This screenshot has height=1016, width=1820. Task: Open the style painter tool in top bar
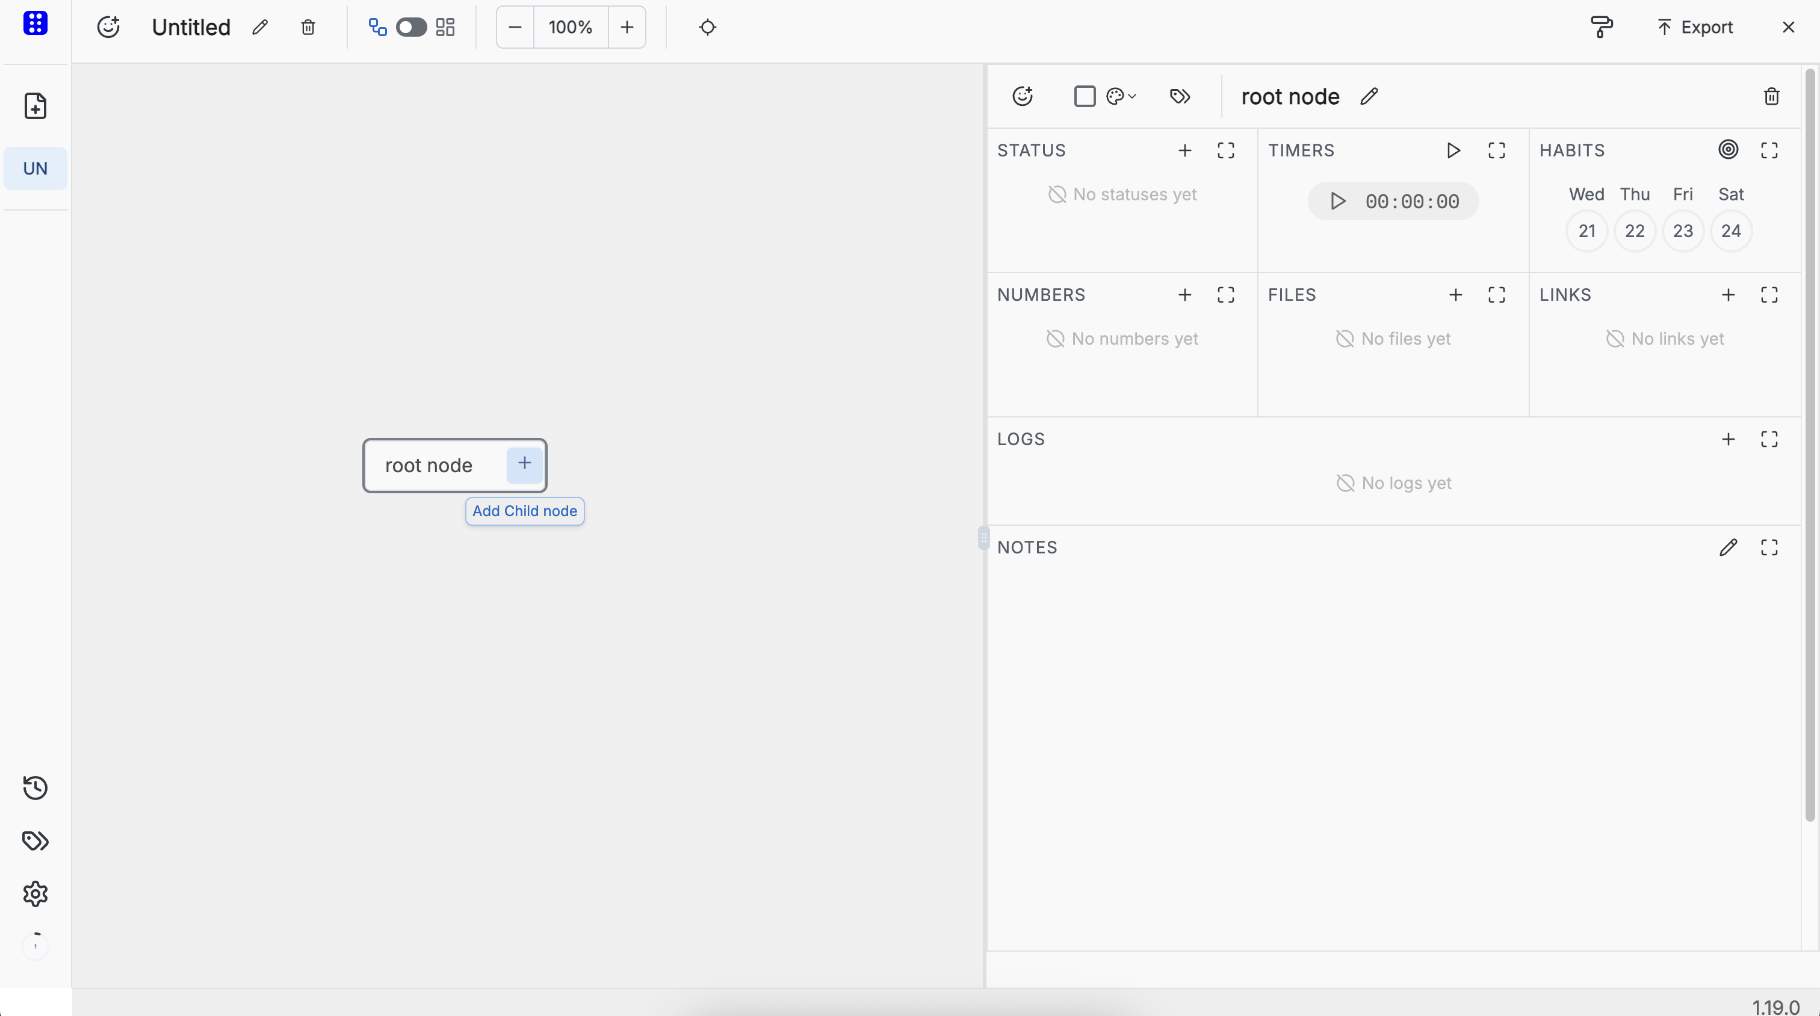tap(1601, 27)
